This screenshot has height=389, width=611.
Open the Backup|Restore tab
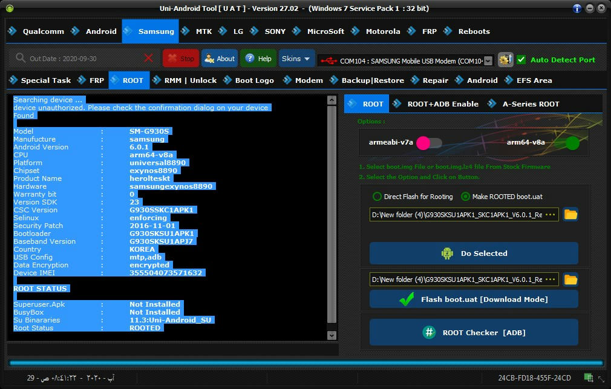[367, 80]
